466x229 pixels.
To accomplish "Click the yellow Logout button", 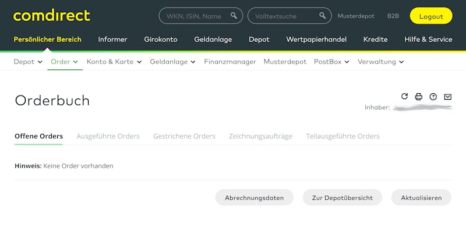I will tap(431, 16).
